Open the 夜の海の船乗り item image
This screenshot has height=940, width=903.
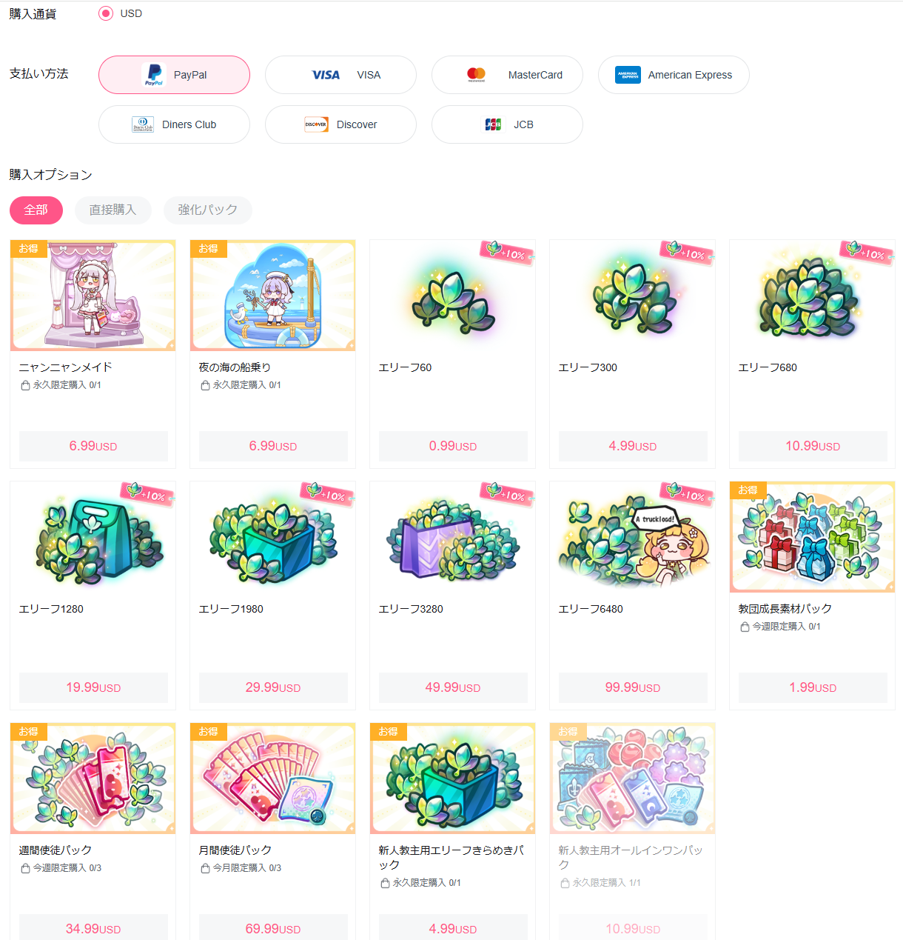pyautogui.click(x=273, y=296)
